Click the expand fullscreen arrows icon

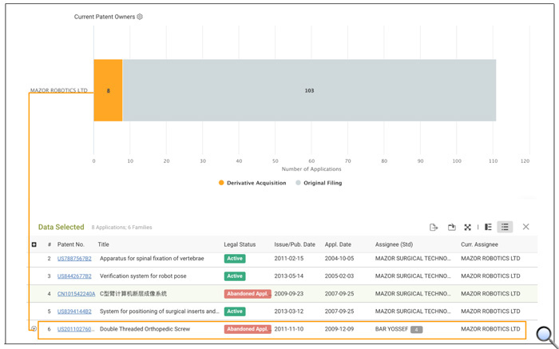467,227
